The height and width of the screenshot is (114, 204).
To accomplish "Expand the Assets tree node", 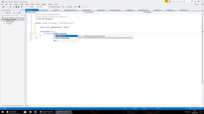I will pyautogui.click(x=4, y=24).
